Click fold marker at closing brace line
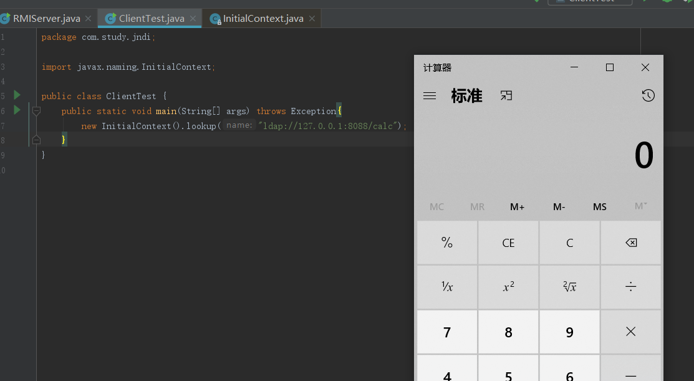 tap(36, 139)
